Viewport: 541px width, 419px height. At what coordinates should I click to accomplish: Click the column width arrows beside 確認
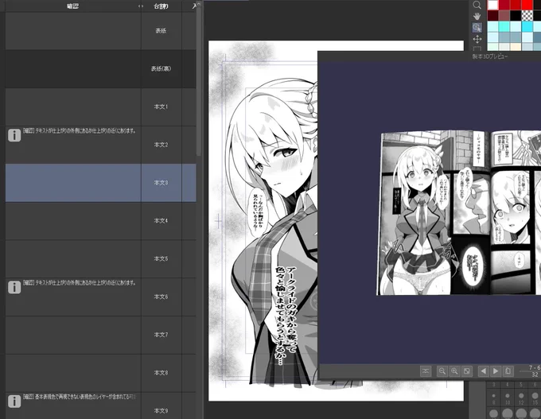(x=141, y=6)
